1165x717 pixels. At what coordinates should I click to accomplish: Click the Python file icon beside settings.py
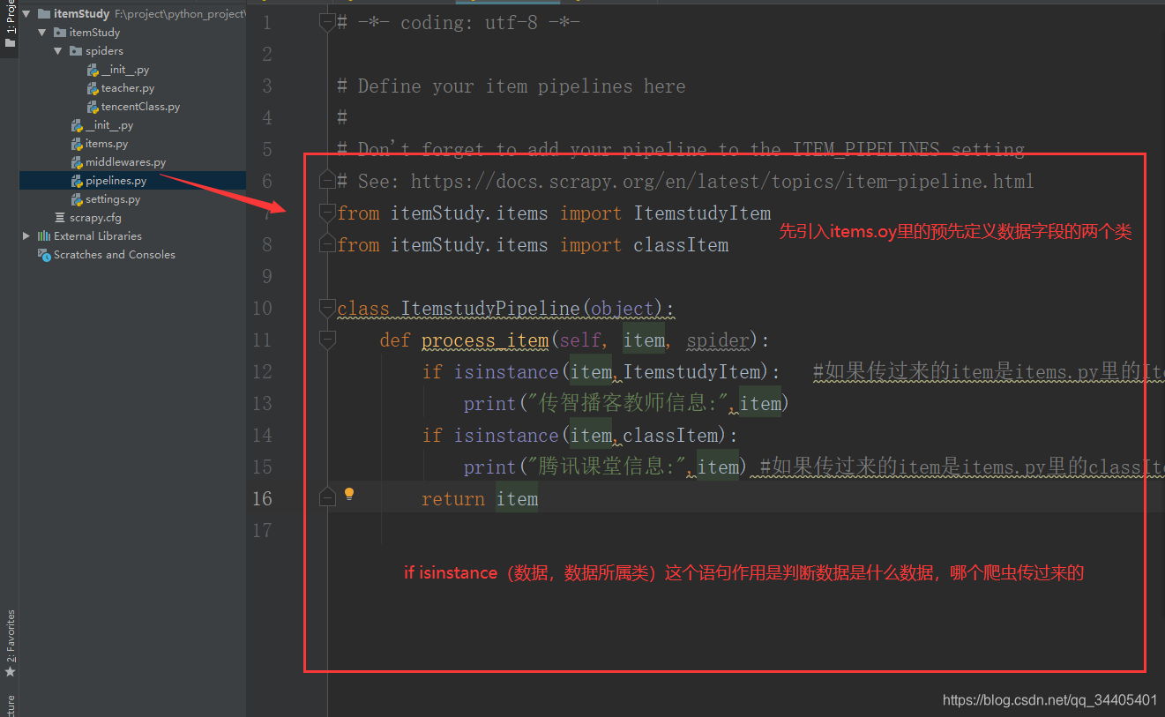point(78,199)
